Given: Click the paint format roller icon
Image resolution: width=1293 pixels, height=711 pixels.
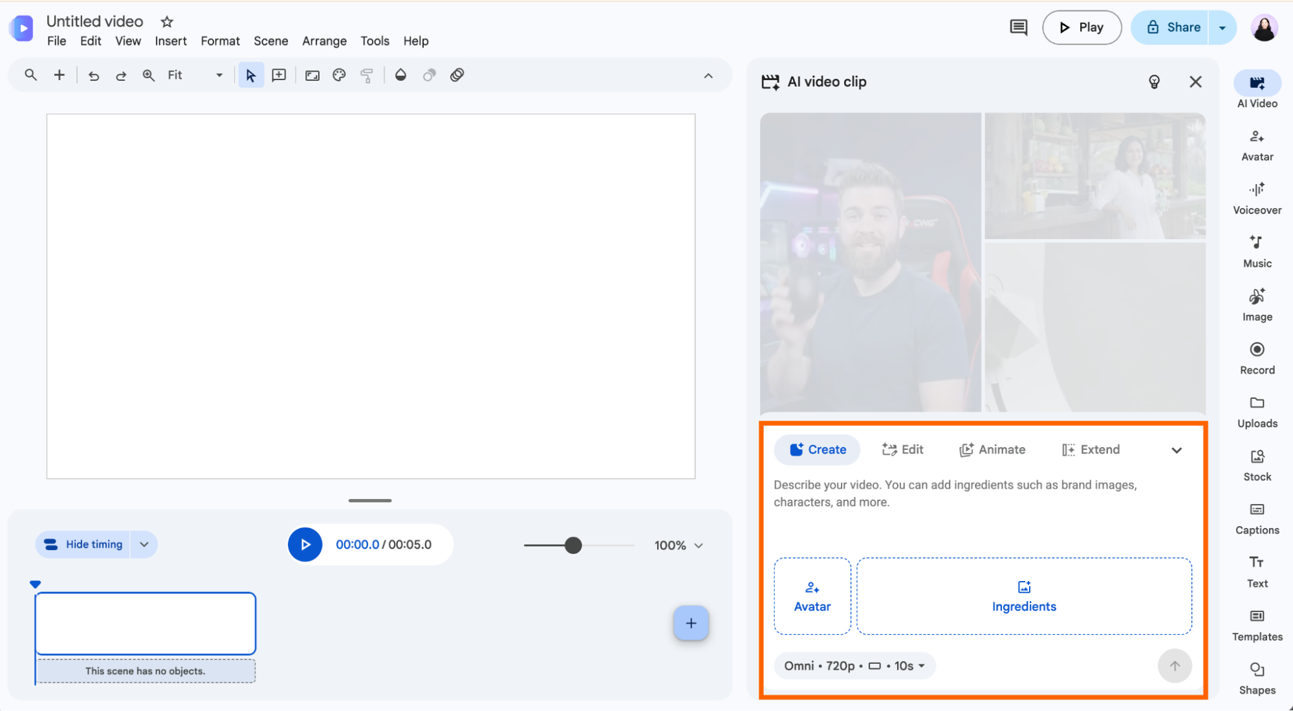Looking at the screenshot, I should 367,75.
